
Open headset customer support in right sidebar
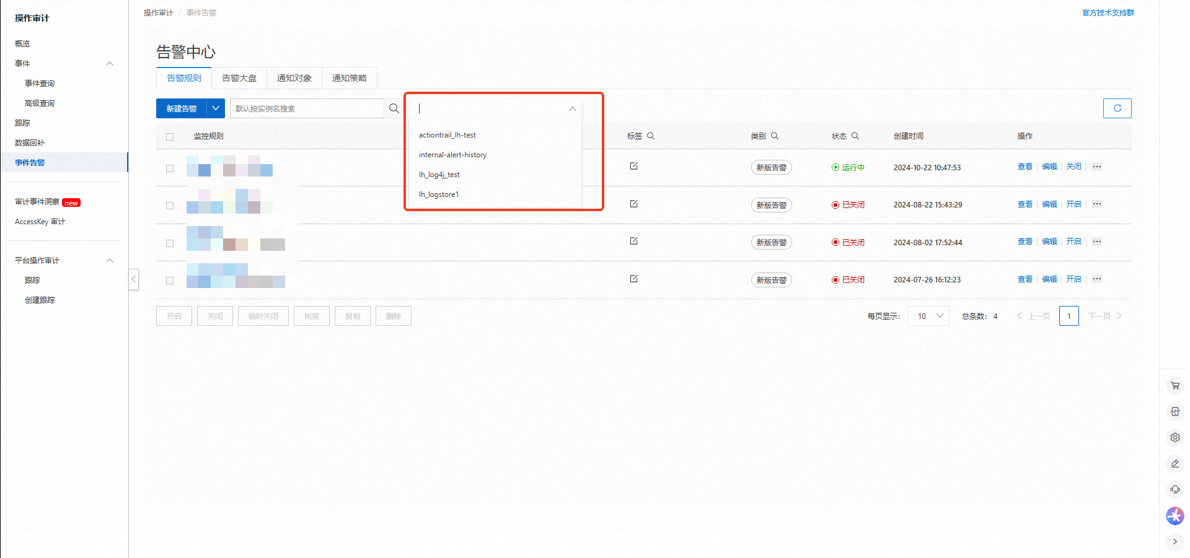[1175, 490]
